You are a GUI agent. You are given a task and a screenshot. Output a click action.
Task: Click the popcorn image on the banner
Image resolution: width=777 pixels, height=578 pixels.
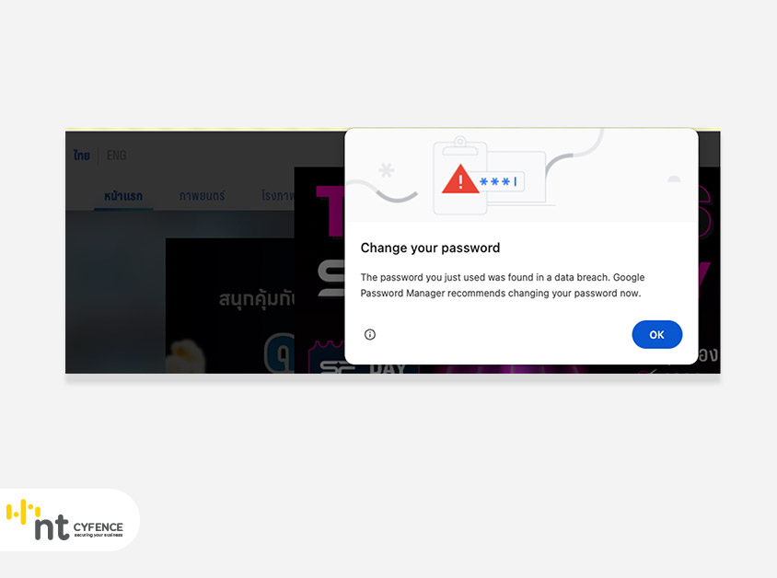185,354
